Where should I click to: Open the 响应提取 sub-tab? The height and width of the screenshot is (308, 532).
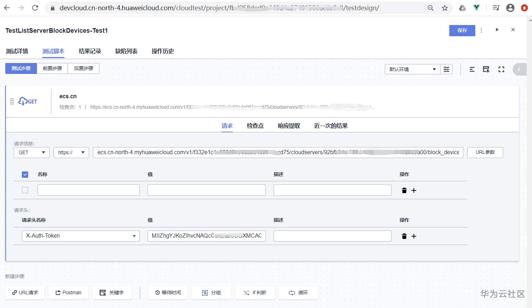point(289,126)
